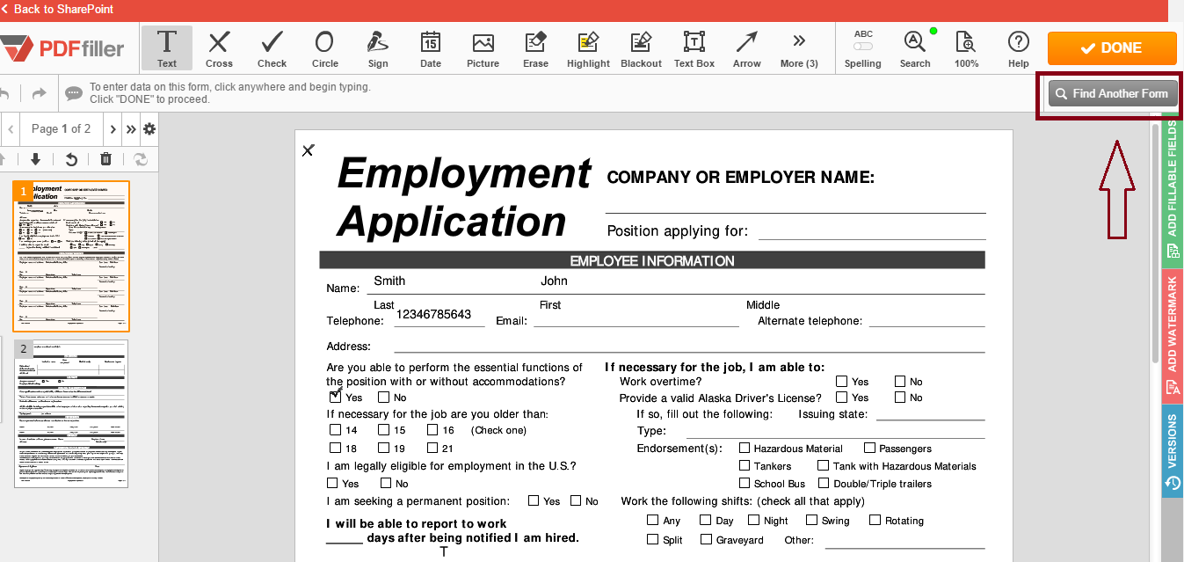Select the Highlight tool
The width and height of the screenshot is (1184, 562).
click(588, 48)
